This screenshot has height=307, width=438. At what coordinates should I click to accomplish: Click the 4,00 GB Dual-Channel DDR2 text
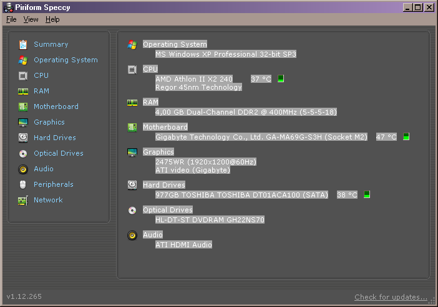pyautogui.click(x=246, y=112)
